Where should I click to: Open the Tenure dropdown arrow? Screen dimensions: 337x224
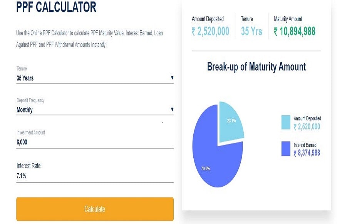(172, 78)
